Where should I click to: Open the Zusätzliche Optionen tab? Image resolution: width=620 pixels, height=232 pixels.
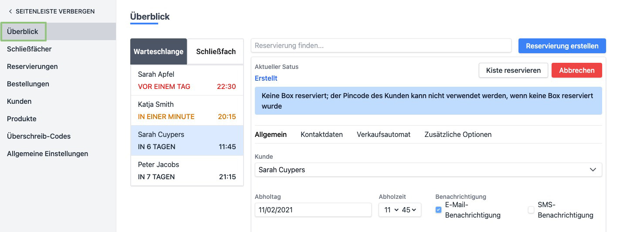click(x=457, y=134)
